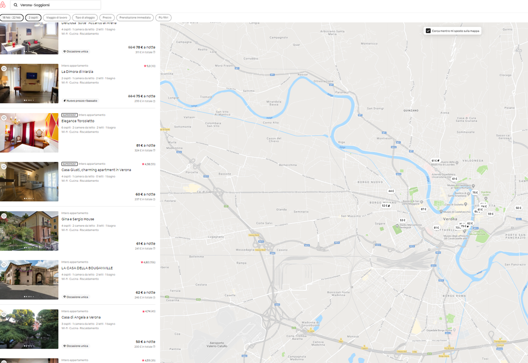Screen dimensions: 528x363
Task: Click the Casa di Giulietta map pin
Action: click(466, 204)
